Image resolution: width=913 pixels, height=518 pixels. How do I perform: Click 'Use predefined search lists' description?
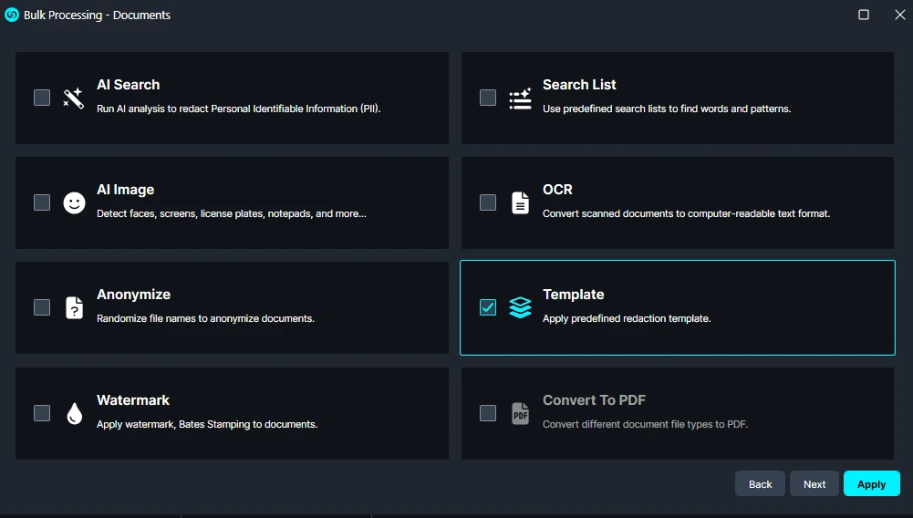coord(667,109)
